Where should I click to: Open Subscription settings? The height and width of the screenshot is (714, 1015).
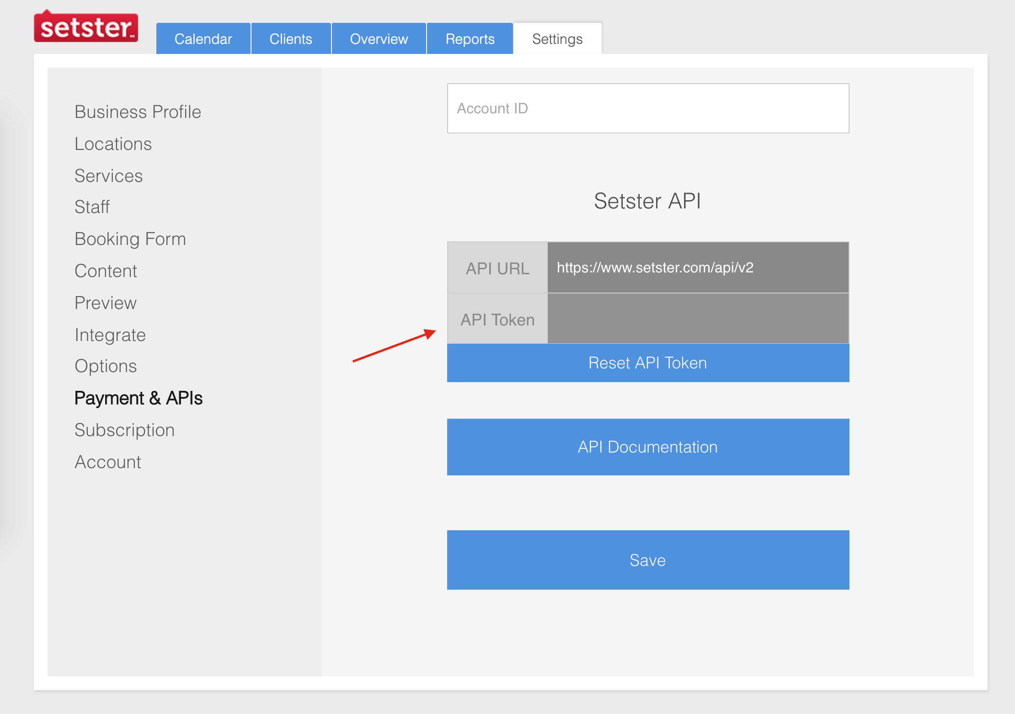click(x=124, y=430)
